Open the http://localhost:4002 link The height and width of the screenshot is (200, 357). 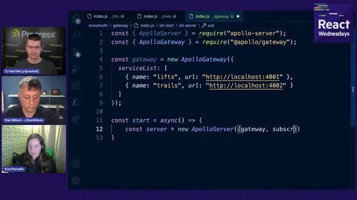click(246, 86)
